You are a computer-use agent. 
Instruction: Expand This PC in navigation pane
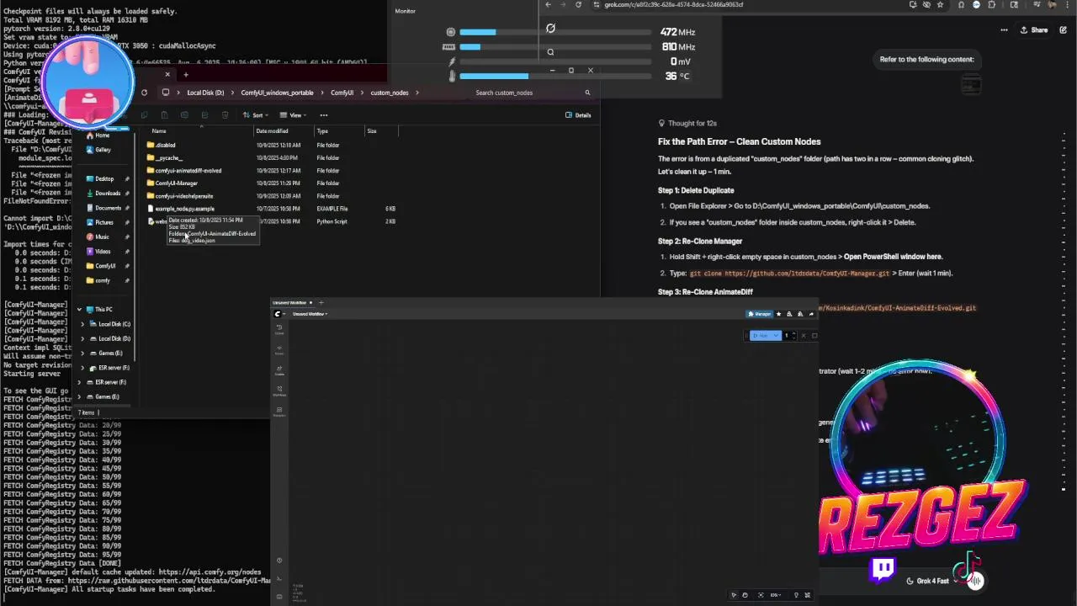click(x=80, y=310)
